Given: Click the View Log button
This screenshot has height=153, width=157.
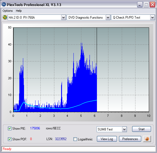Looking at the screenshot, I should (x=107, y=139).
